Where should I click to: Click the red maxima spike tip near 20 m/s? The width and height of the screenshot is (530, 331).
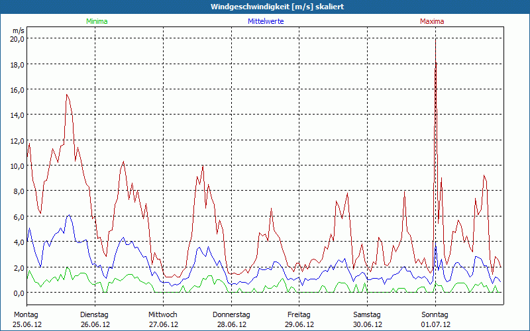435,40
